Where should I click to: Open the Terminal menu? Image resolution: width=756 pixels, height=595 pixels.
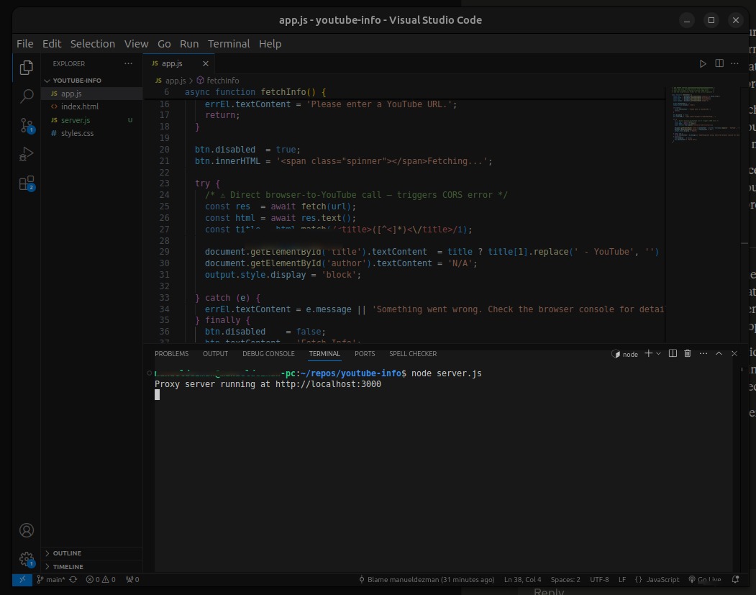pos(229,44)
